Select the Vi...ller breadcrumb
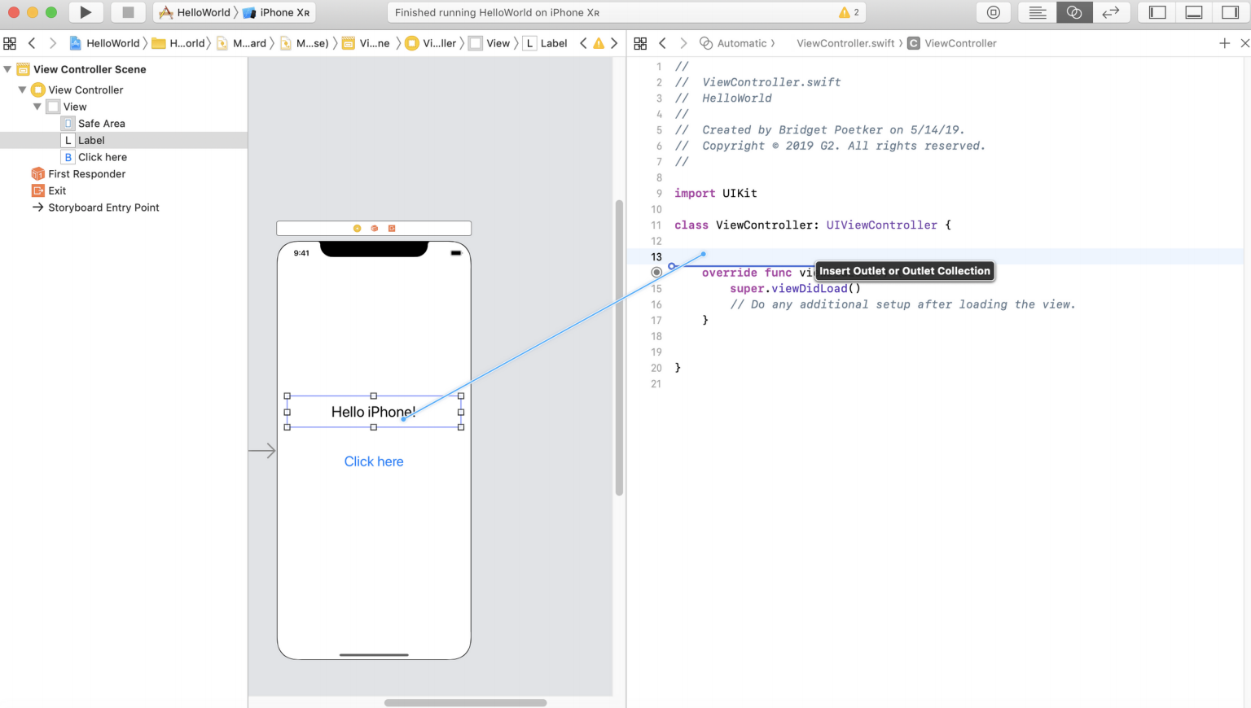 pos(431,43)
